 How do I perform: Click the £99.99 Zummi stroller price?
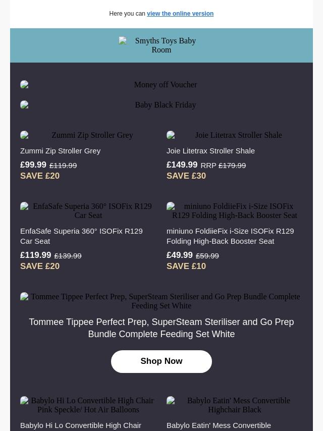pos(33,165)
